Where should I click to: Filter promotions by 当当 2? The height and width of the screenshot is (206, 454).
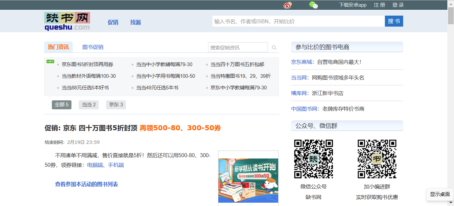pos(89,105)
